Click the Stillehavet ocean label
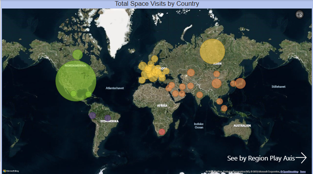313x174 pixels. click(x=279, y=87)
